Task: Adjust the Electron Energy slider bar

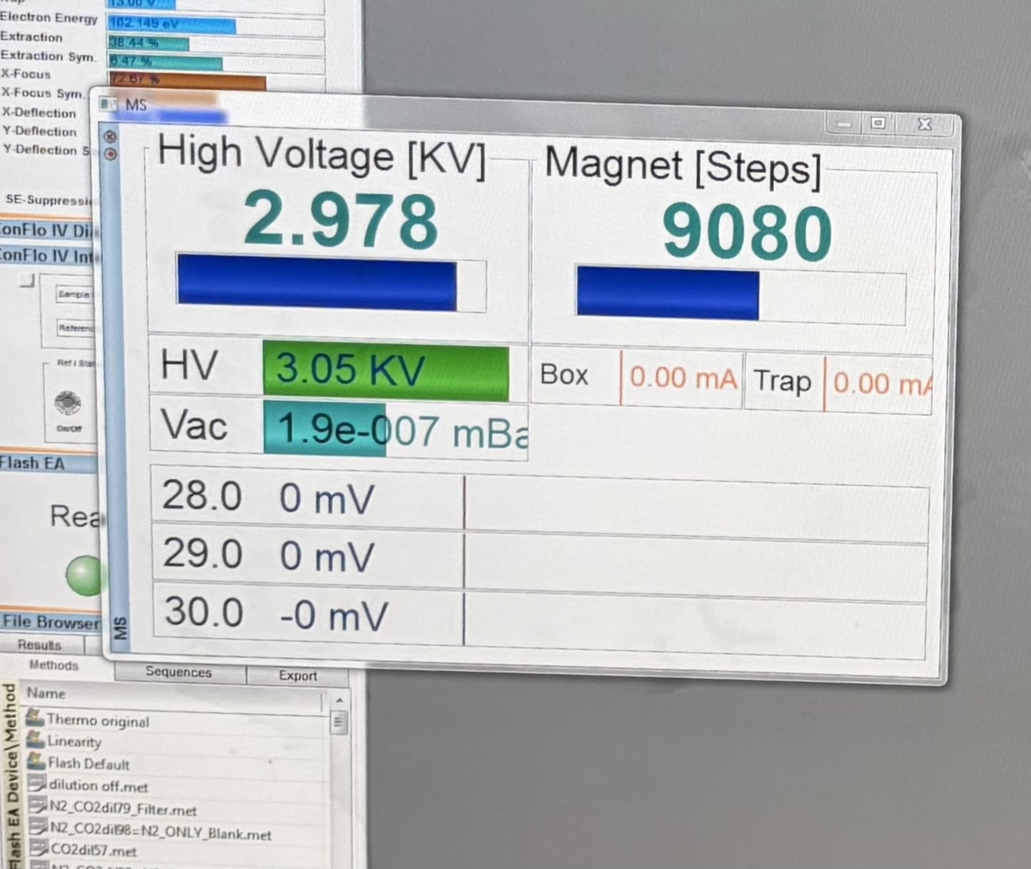Action: pyautogui.click(x=216, y=24)
